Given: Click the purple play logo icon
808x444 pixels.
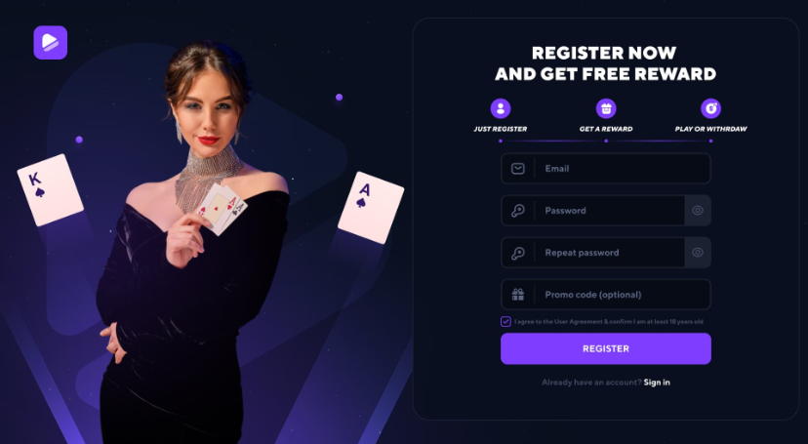Looking at the screenshot, I should click(x=51, y=42).
